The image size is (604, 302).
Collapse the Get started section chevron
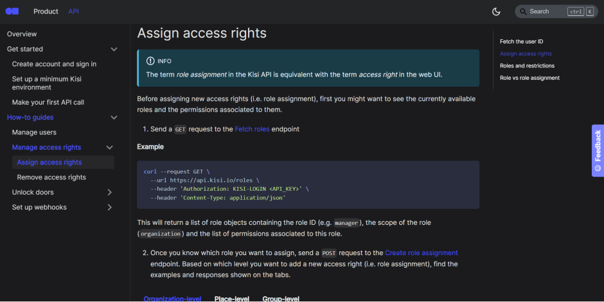click(x=114, y=49)
